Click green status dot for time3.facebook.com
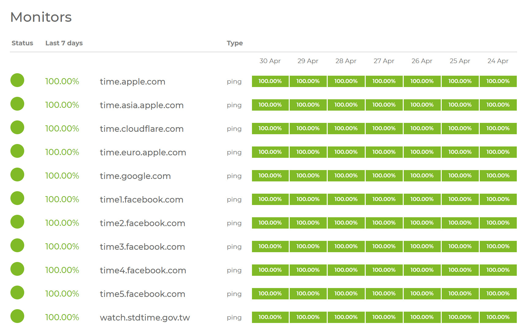The width and height of the screenshot is (526, 334). point(17,245)
